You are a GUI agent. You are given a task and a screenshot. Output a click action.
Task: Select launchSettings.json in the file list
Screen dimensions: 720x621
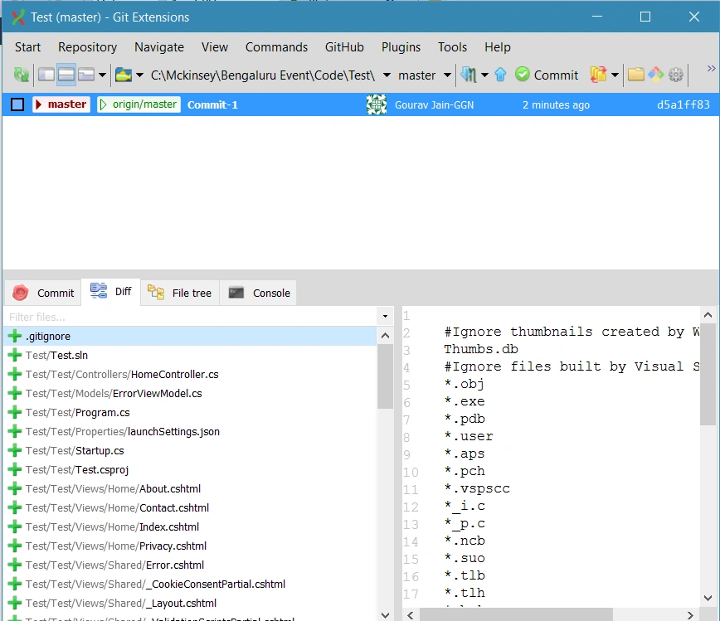[x=190, y=431]
